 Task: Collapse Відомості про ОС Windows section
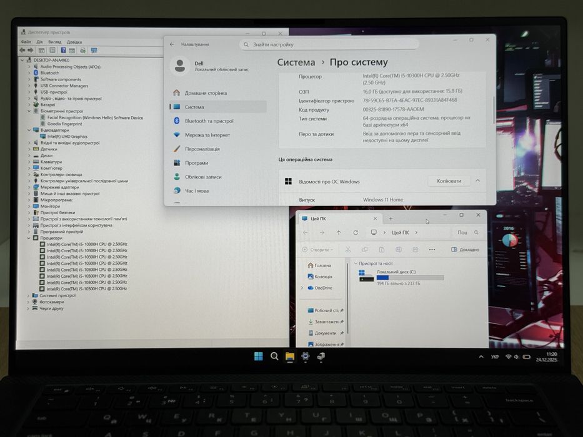coord(478,181)
